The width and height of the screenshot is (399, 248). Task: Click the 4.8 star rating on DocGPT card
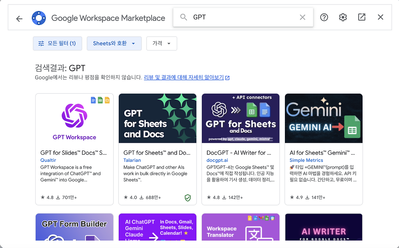213,197
